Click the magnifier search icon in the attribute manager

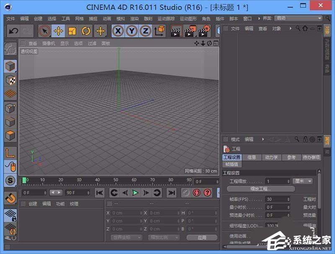pyautogui.click(x=297, y=139)
